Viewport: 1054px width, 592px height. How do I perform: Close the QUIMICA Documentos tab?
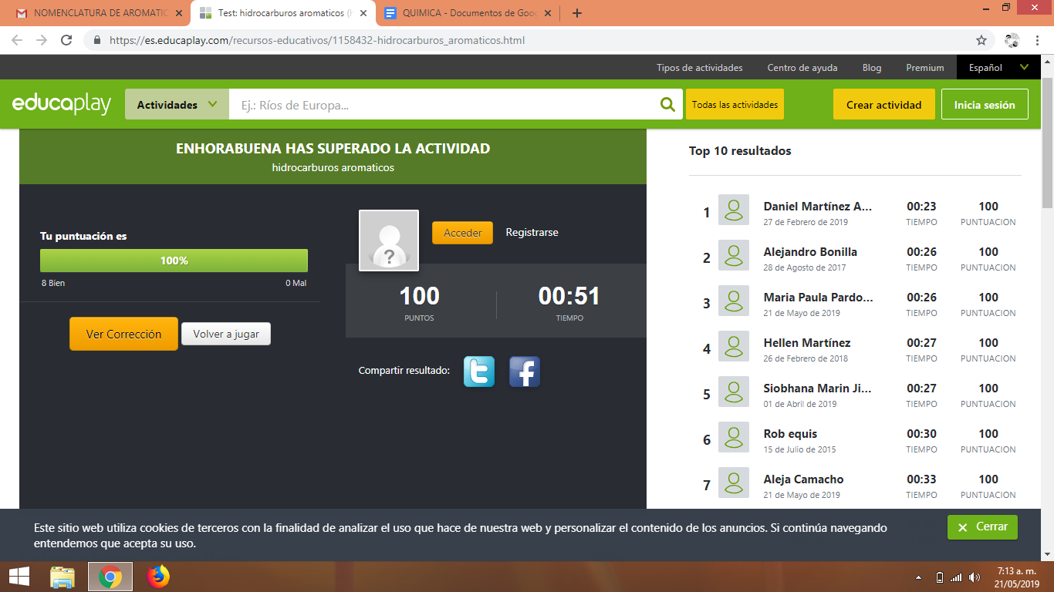(x=549, y=13)
